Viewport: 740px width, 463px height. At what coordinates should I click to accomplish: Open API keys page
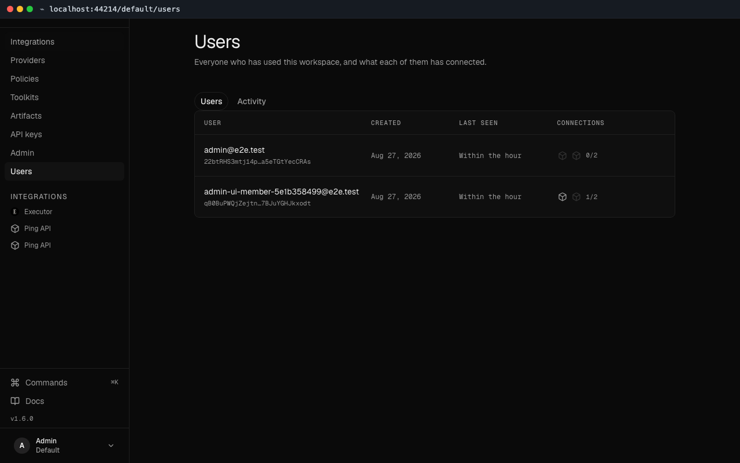pos(64,134)
